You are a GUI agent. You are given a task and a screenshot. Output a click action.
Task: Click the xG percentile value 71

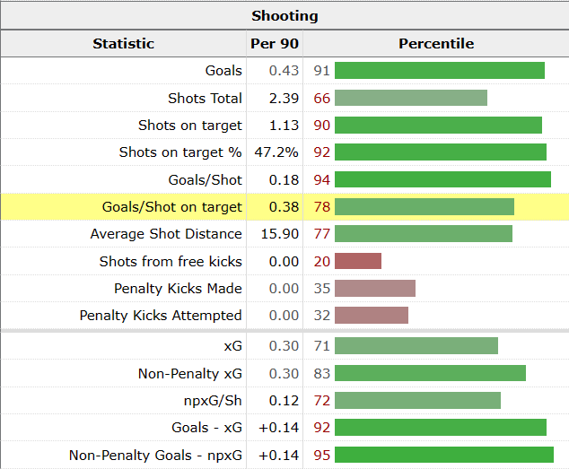coord(321,346)
